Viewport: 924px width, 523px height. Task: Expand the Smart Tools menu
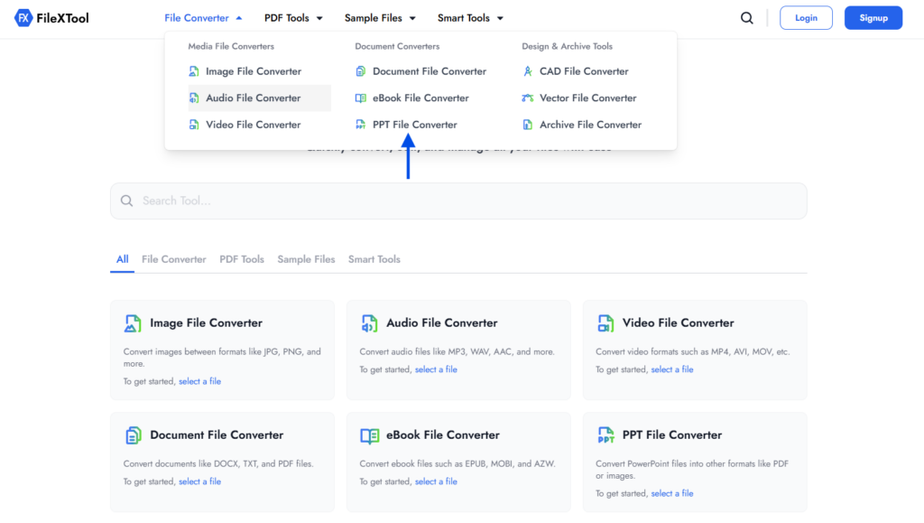(x=463, y=17)
